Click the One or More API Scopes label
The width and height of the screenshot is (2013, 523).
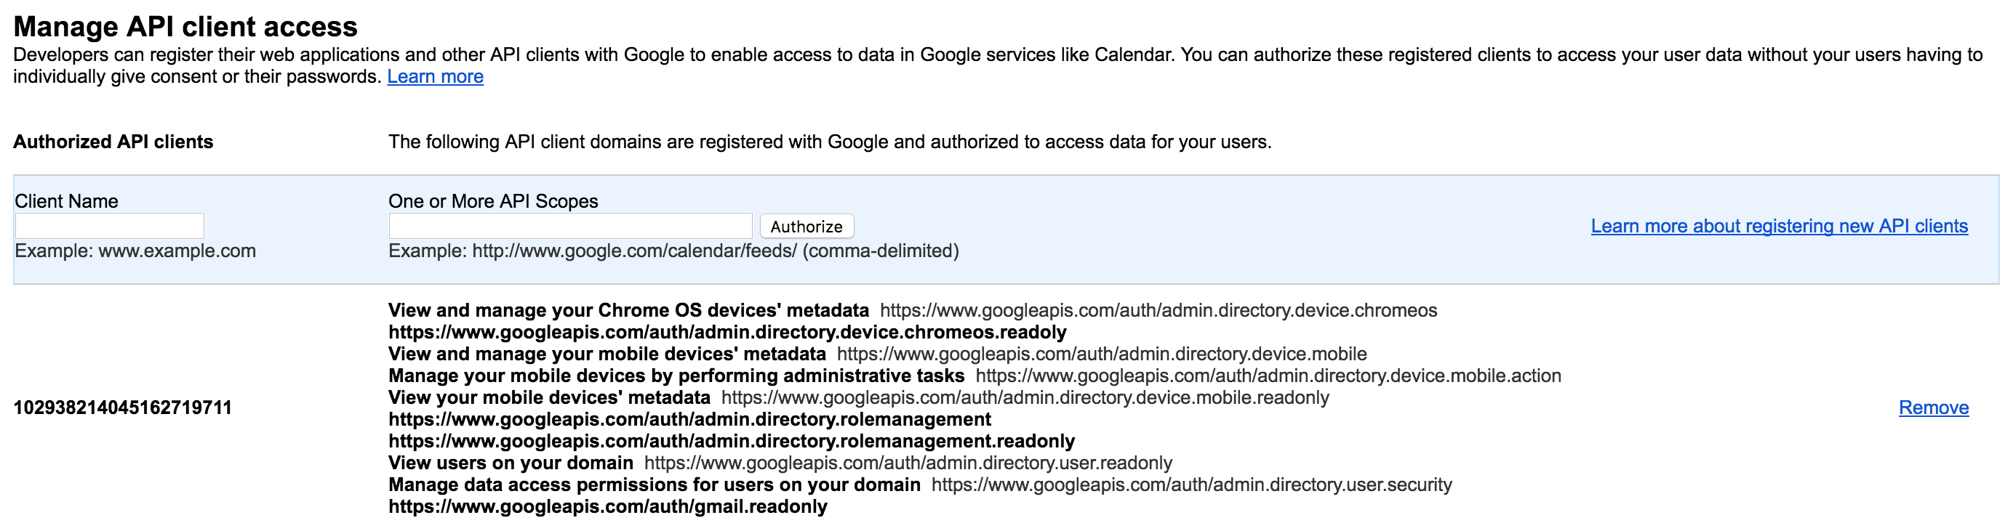pyautogui.click(x=493, y=200)
